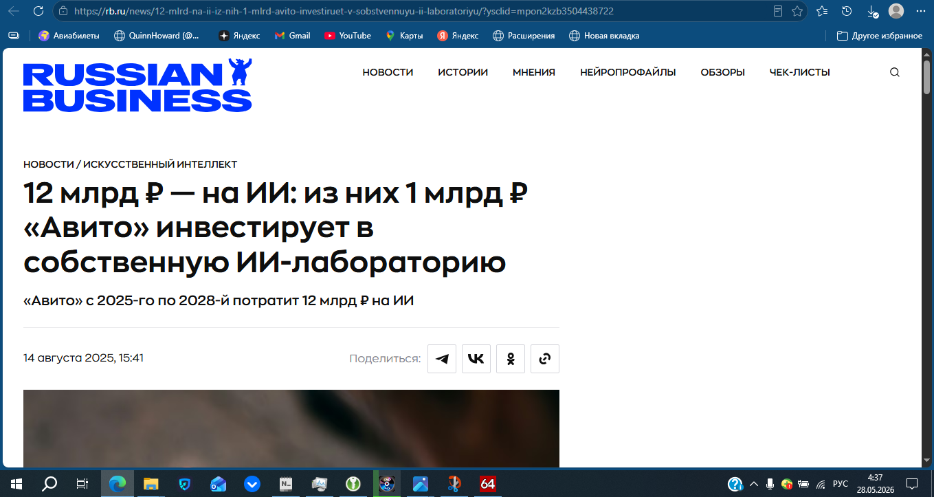The image size is (934, 497).
Task: Open Windows Start menu
Action: click(16, 483)
